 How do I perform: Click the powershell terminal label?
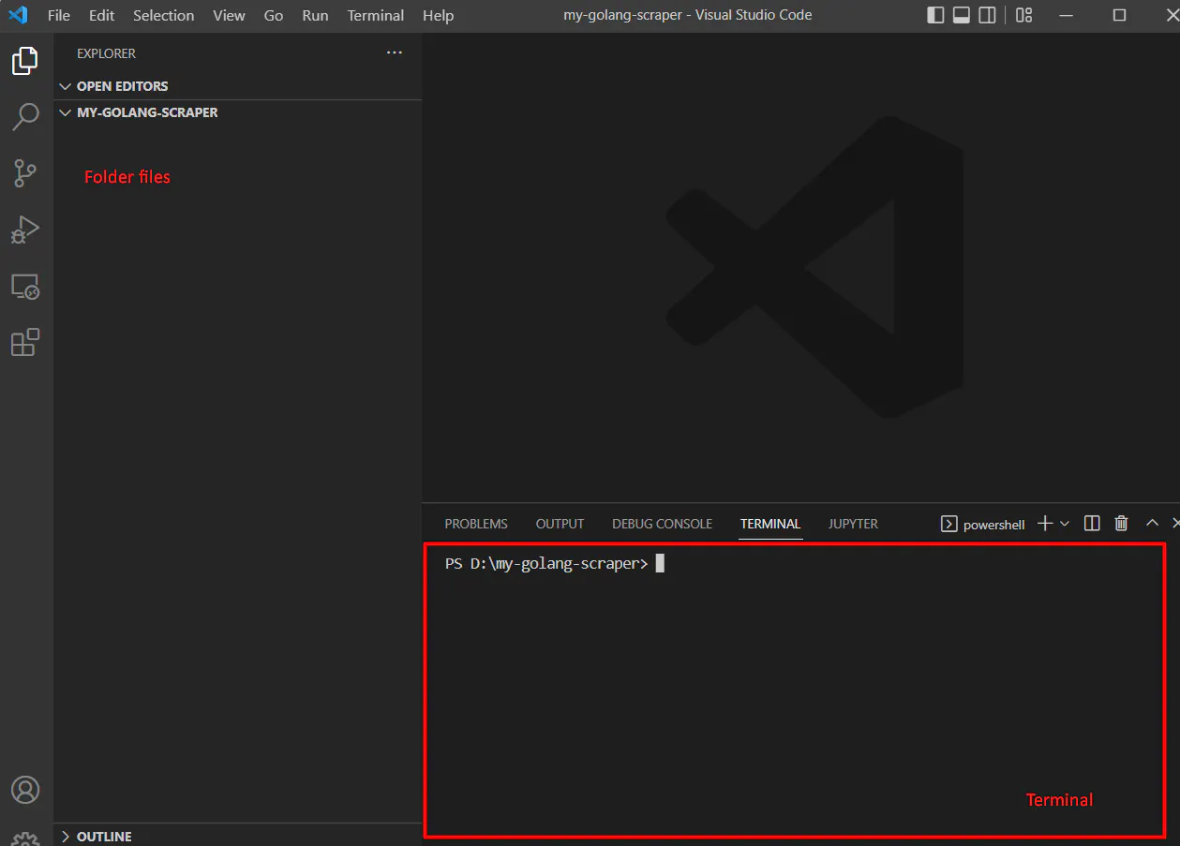(993, 524)
